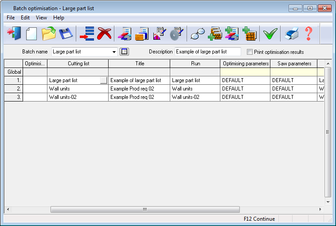336x226 pixels.
Task: Click the Exit door icon in toolbar
Action: tap(14, 34)
